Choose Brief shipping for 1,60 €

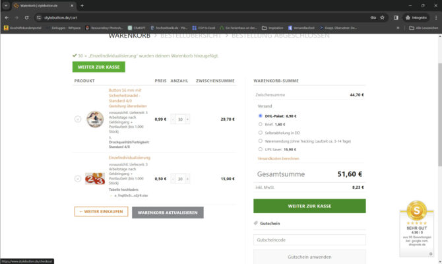pyautogui.click(x=261, y=124)
